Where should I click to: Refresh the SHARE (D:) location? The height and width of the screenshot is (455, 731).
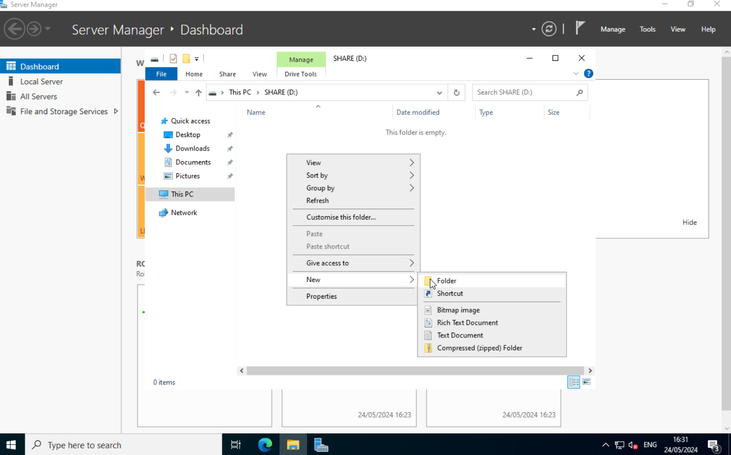point(456,92)
